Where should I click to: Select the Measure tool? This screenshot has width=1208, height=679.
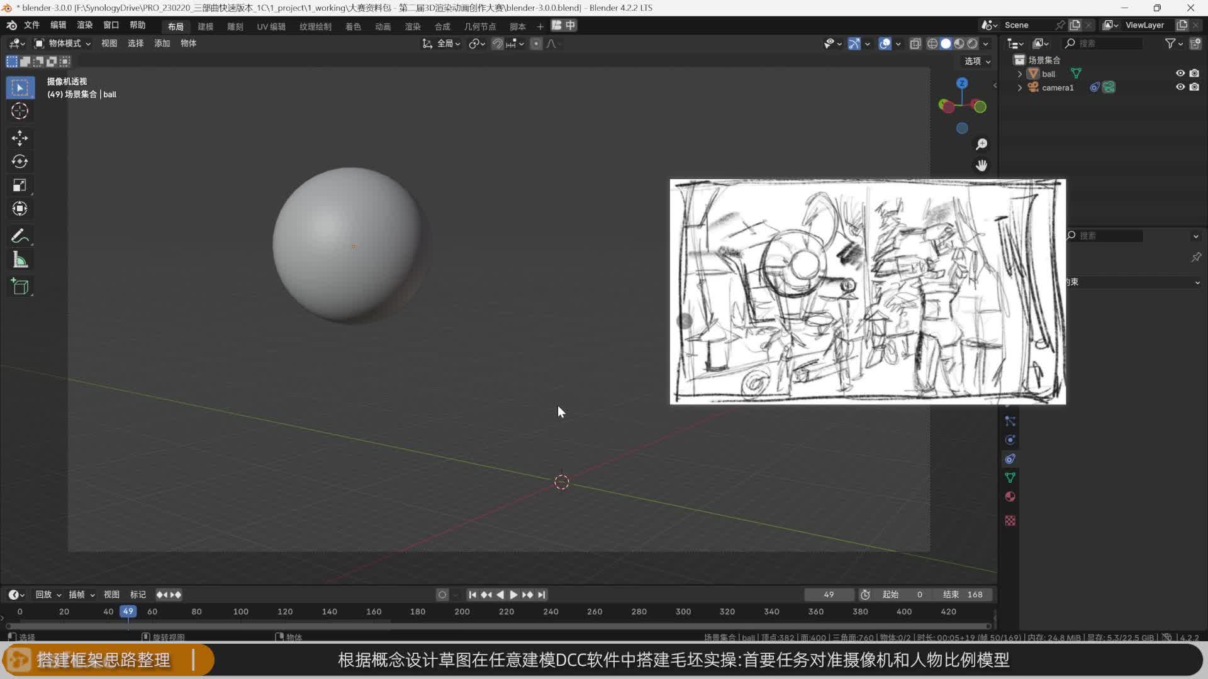pyautogui.click(x=20, y=260)
